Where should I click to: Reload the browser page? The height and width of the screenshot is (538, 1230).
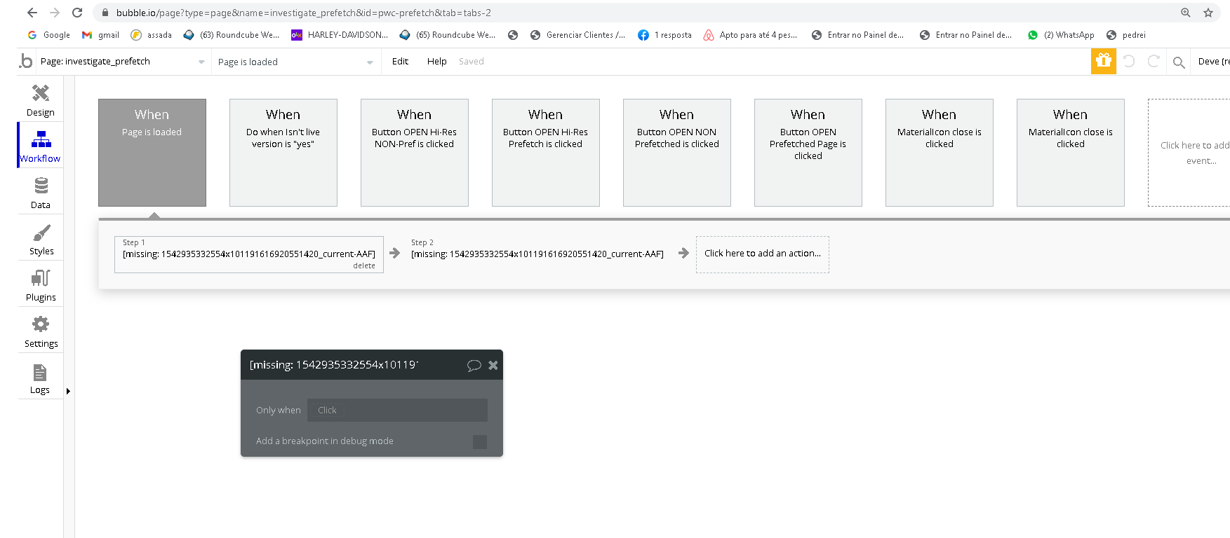(77, 13)
